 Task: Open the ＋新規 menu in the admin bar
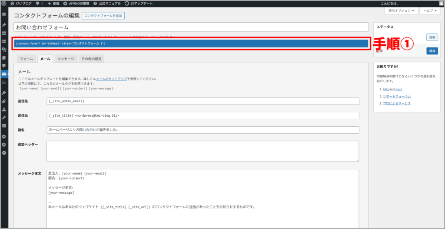pos(53,3)
